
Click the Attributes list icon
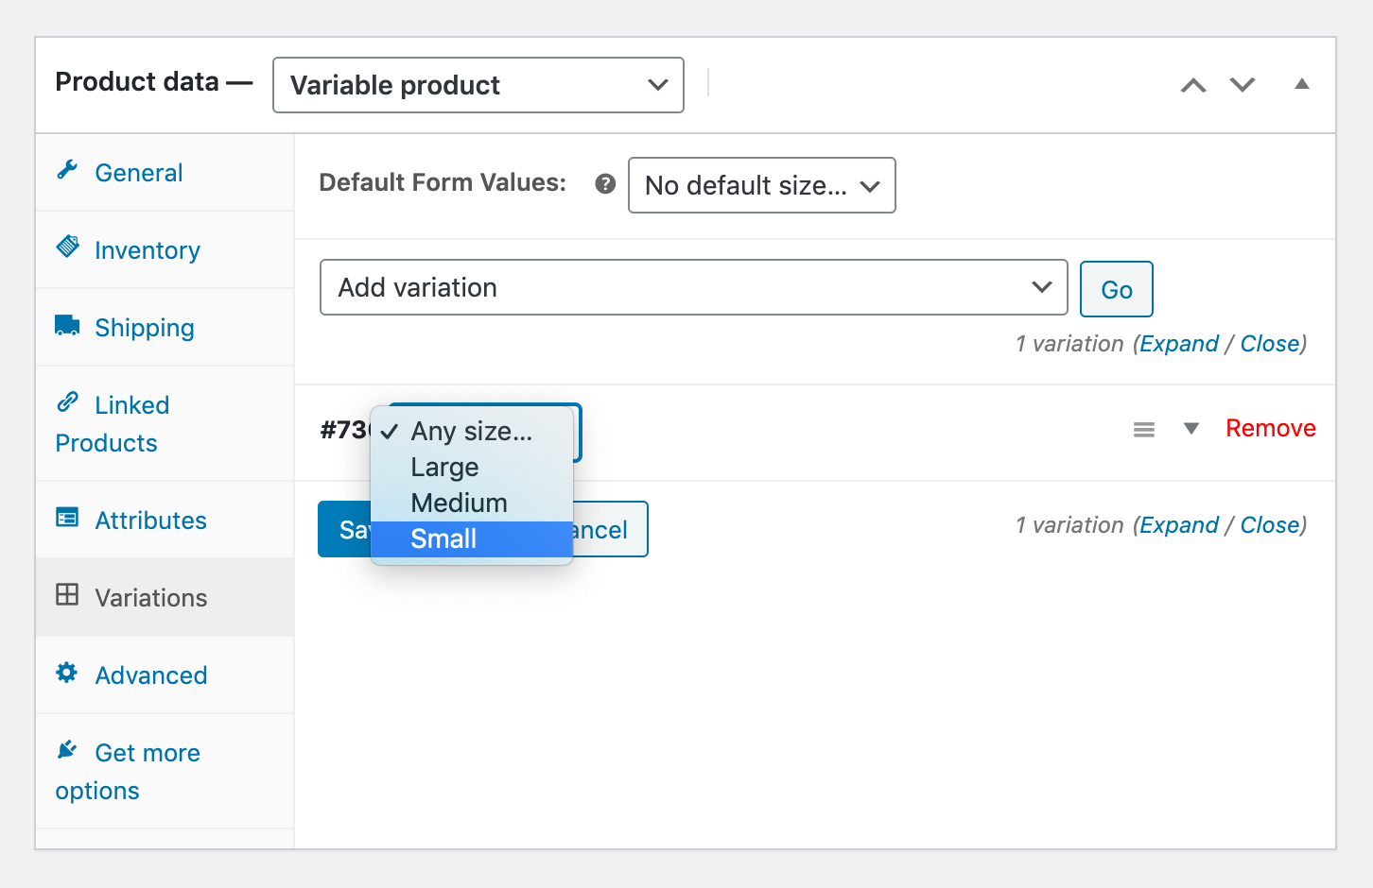(x=67, y=518)
